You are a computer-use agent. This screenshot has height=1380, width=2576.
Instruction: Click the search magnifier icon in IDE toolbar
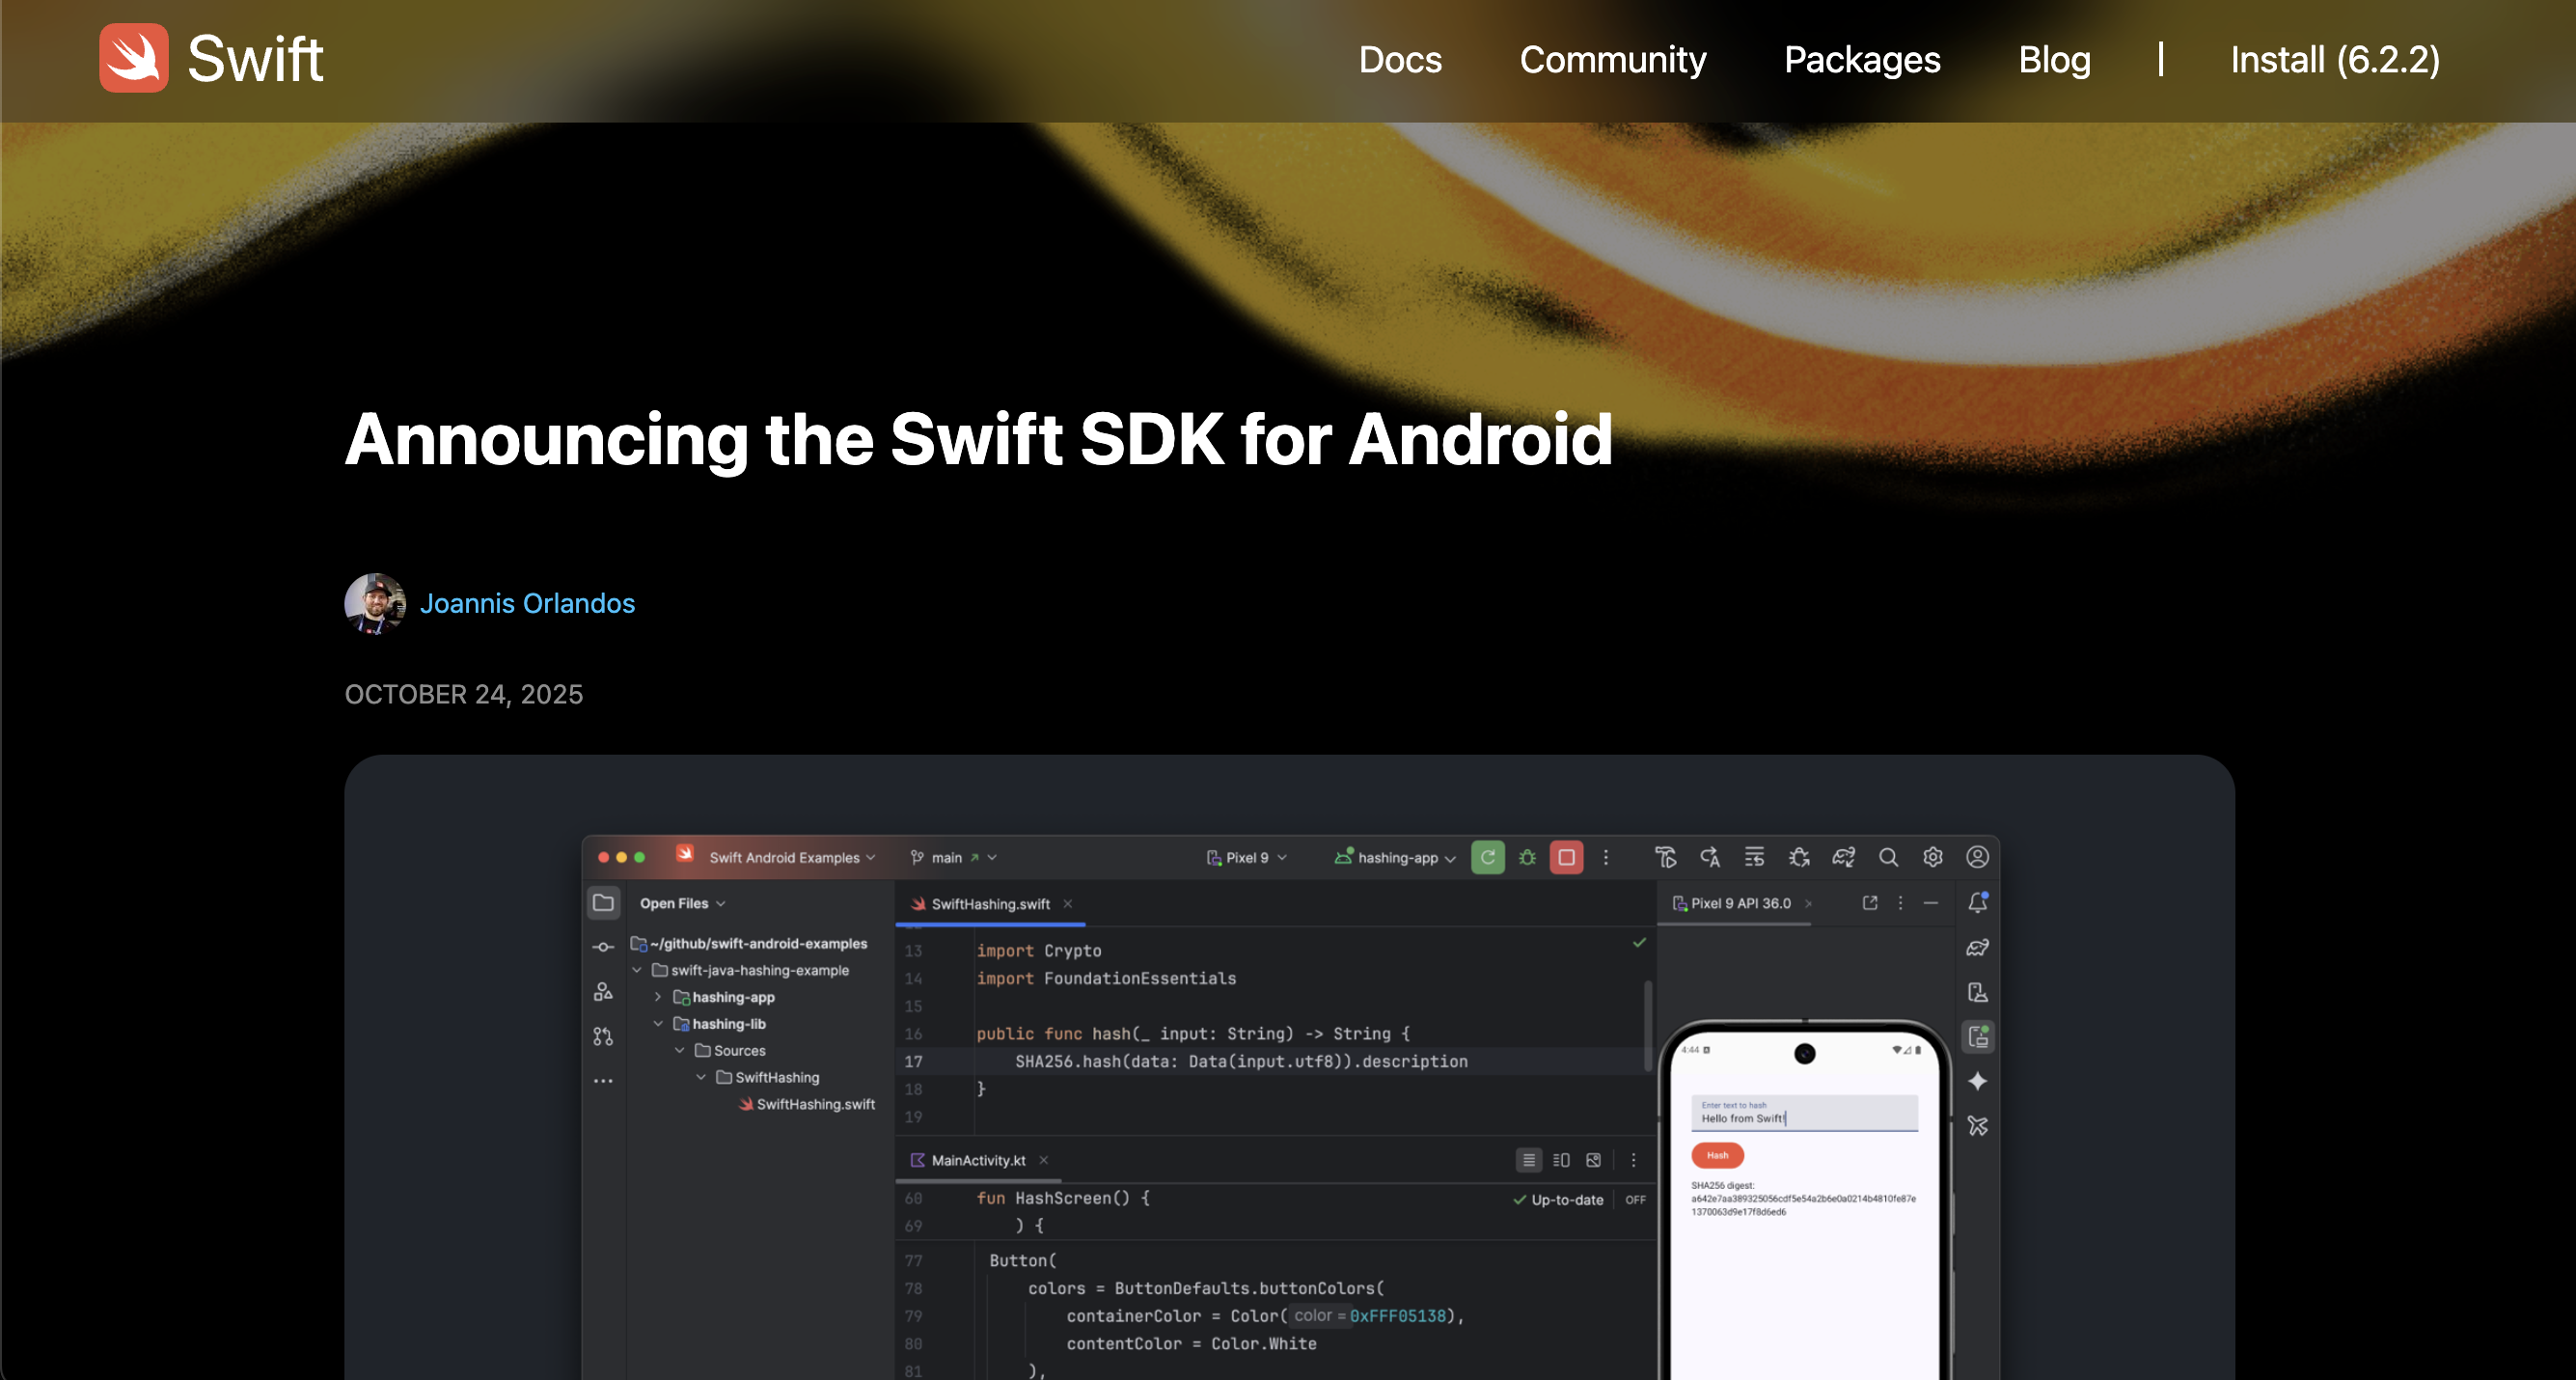click(1888, 857)
